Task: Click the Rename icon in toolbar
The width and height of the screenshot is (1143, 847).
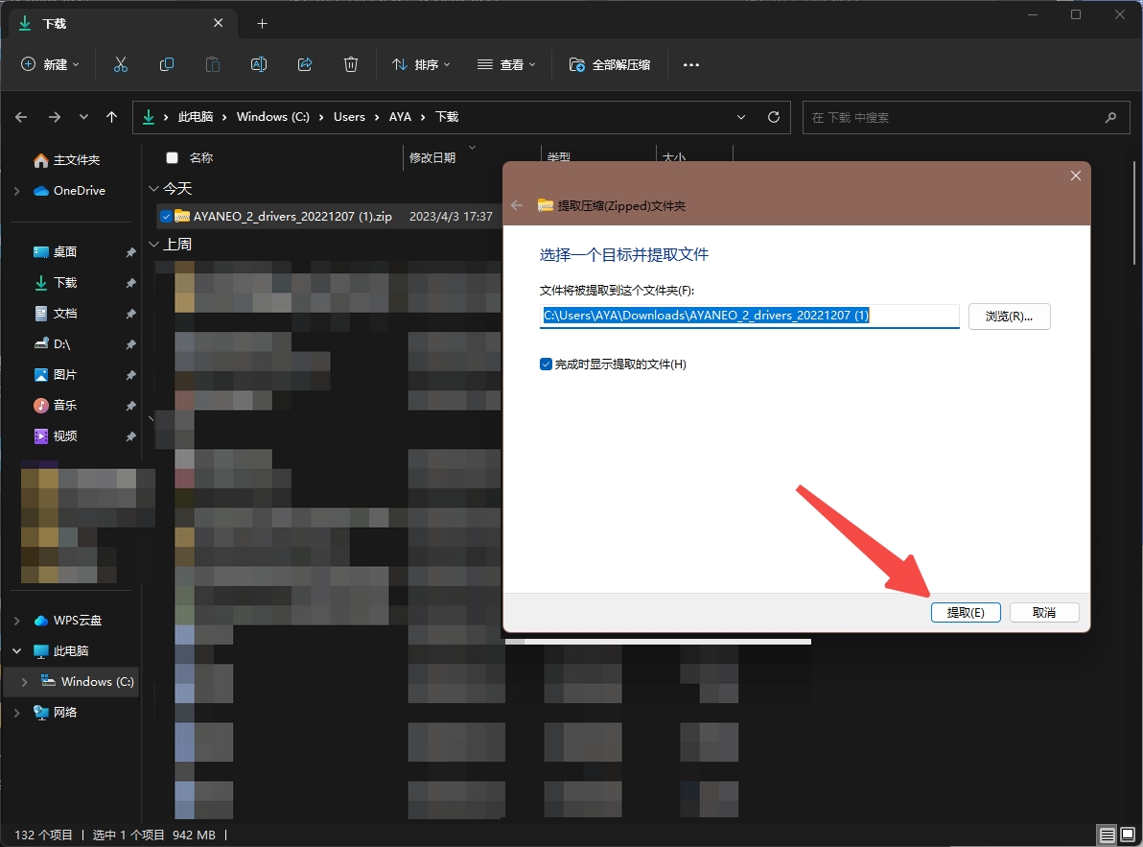Action: (x=259, y=64)
